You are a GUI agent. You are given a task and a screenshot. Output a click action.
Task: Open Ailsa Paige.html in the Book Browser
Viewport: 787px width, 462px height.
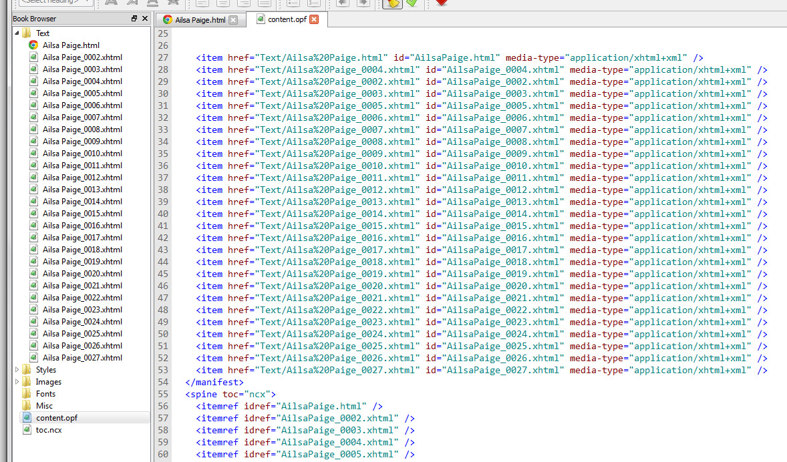71,45
